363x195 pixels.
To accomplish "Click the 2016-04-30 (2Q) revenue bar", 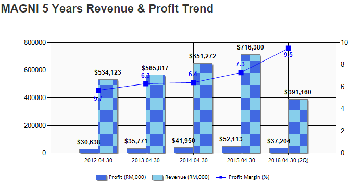I will coord(298,126).
